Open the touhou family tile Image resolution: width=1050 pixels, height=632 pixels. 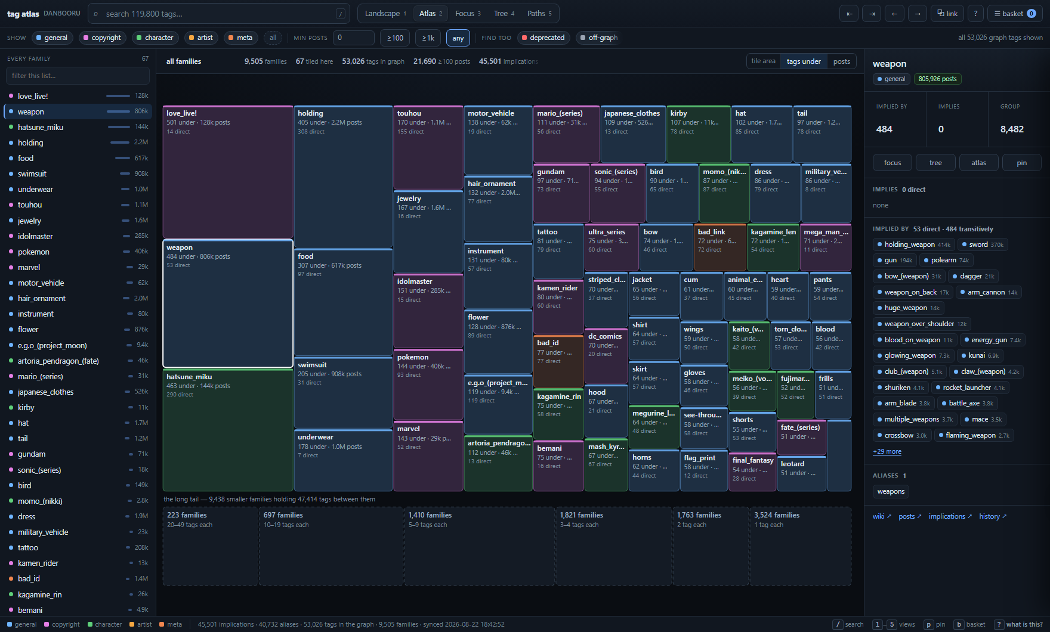[428, 148]
